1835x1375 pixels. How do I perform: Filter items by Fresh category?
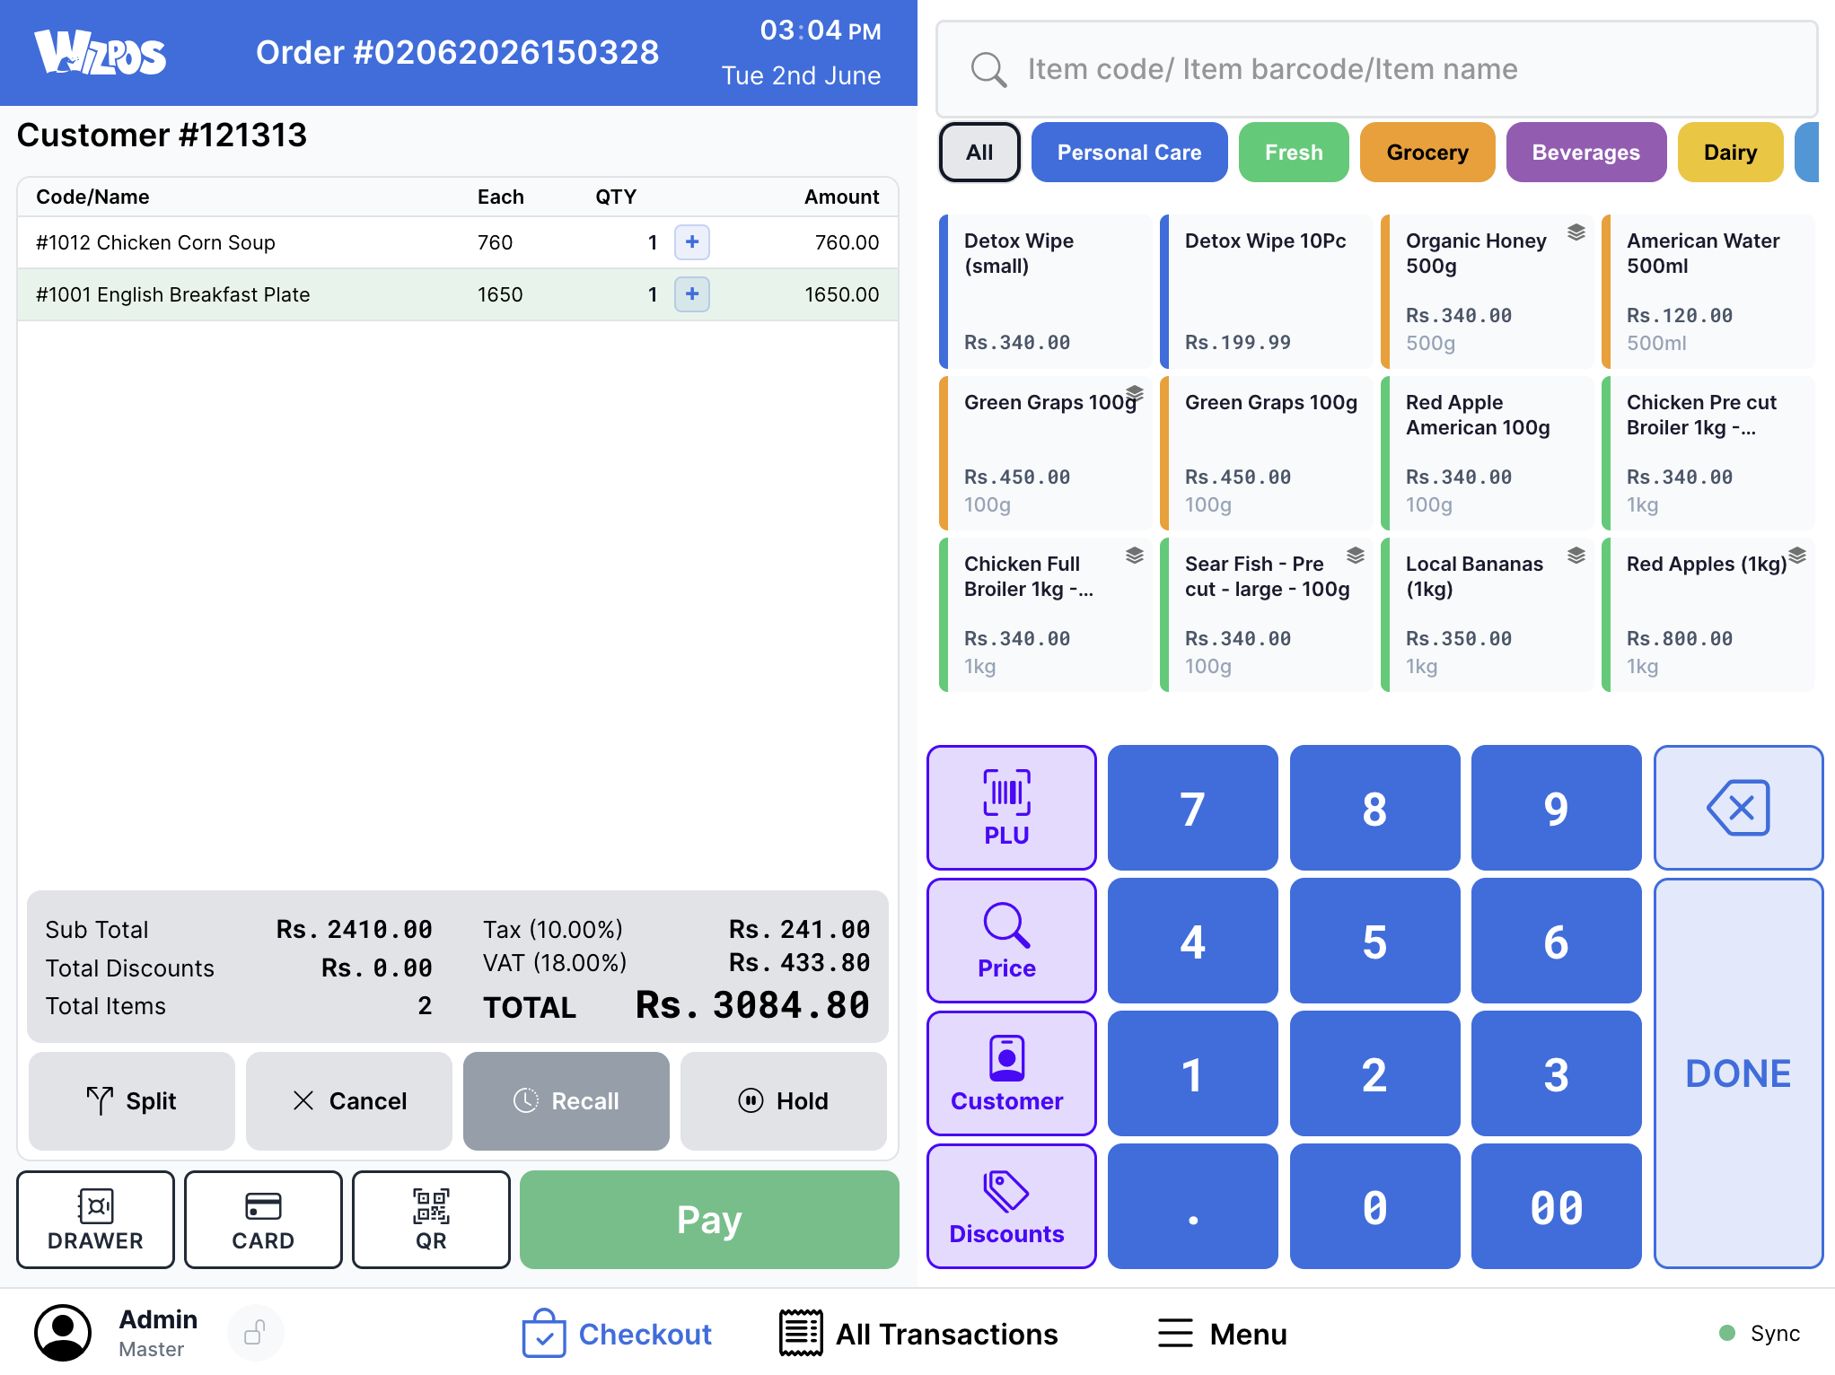pos(1294,153)
